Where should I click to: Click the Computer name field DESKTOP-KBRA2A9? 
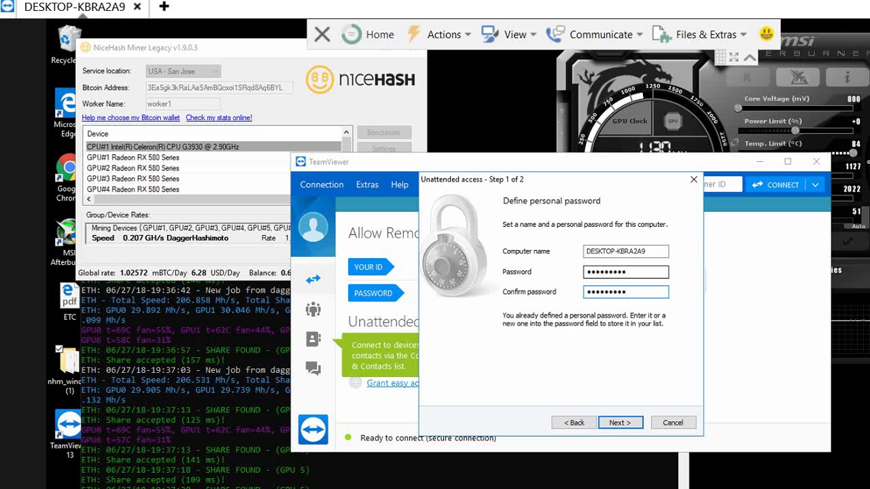(x=626, y=251)
